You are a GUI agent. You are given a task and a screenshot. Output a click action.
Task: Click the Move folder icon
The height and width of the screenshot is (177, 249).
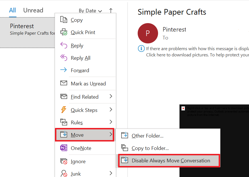pos(64,134)
